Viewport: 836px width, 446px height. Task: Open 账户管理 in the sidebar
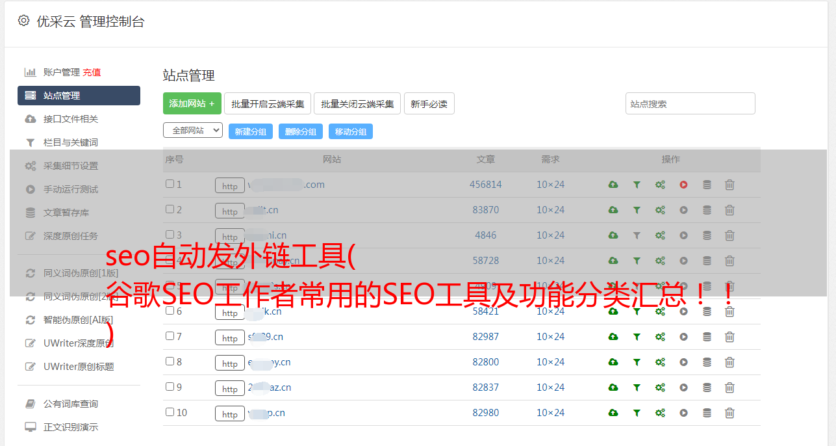61,72
